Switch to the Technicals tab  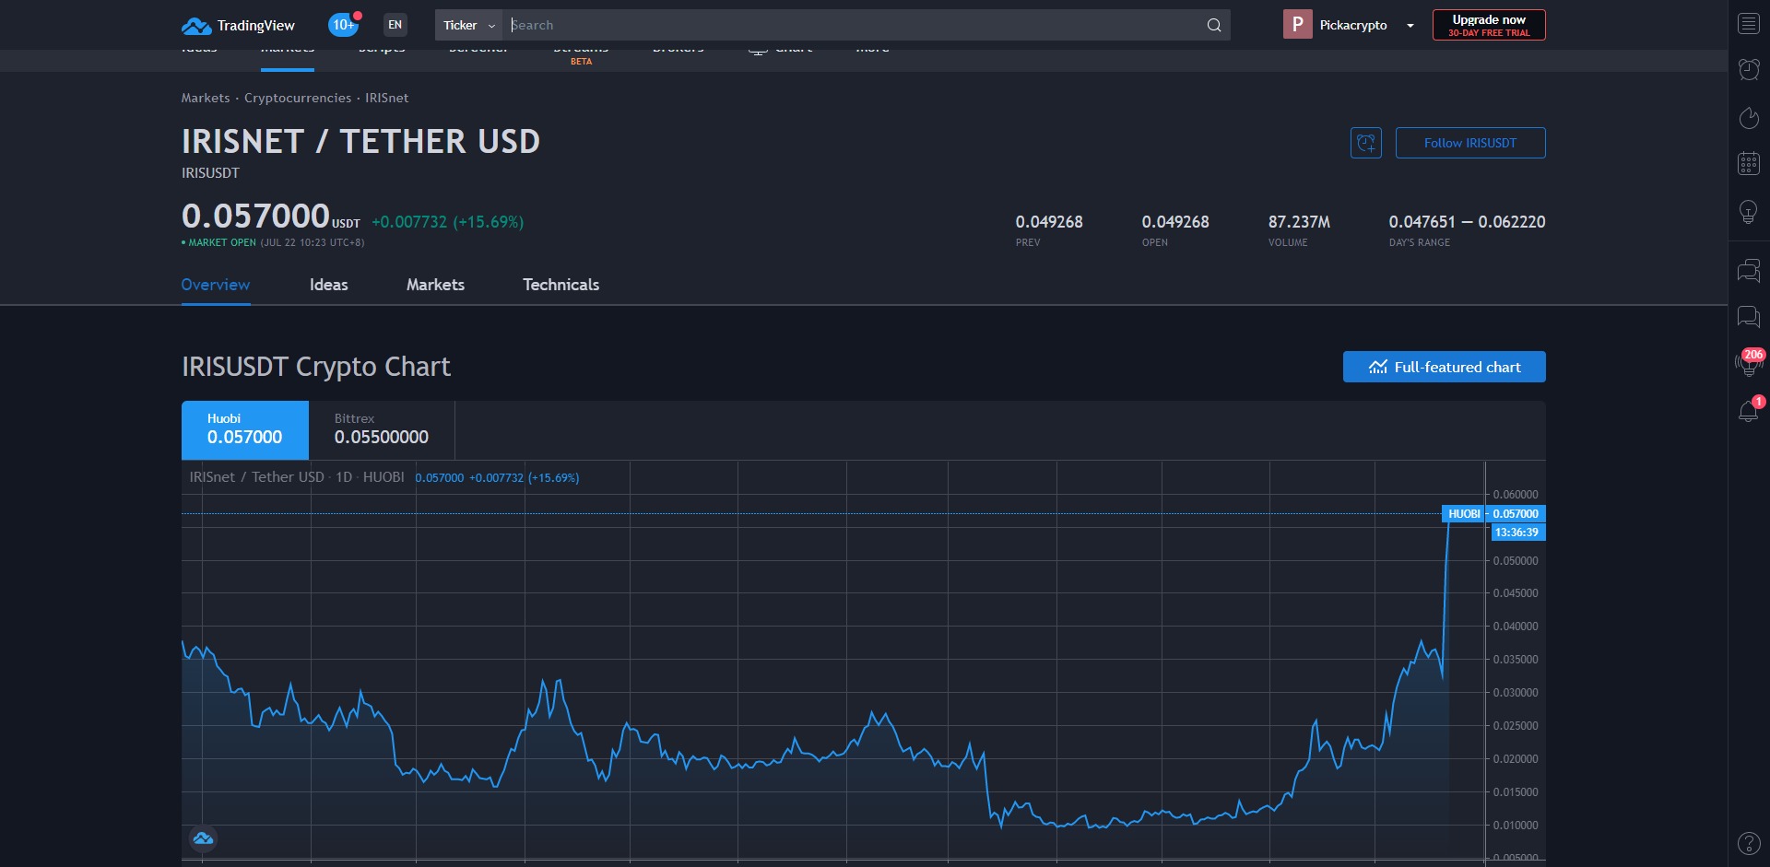click(561, 285)
